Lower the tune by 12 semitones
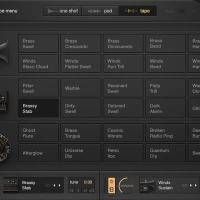Image resolution: width=200 pixels, height=200 pixels. [71, 190]
